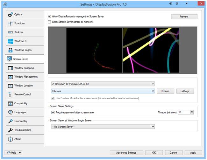Click the Screen Saver monitor icon
207x160 pixels.
tap(9, 59)
